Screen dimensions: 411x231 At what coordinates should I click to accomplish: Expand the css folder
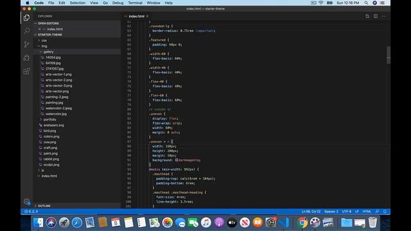44,40
